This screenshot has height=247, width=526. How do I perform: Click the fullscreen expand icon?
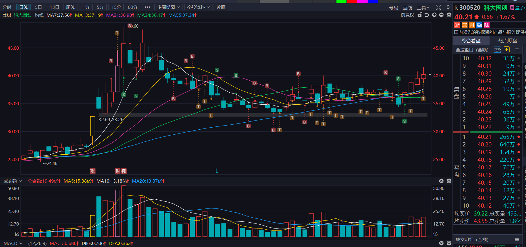(438, 7)
